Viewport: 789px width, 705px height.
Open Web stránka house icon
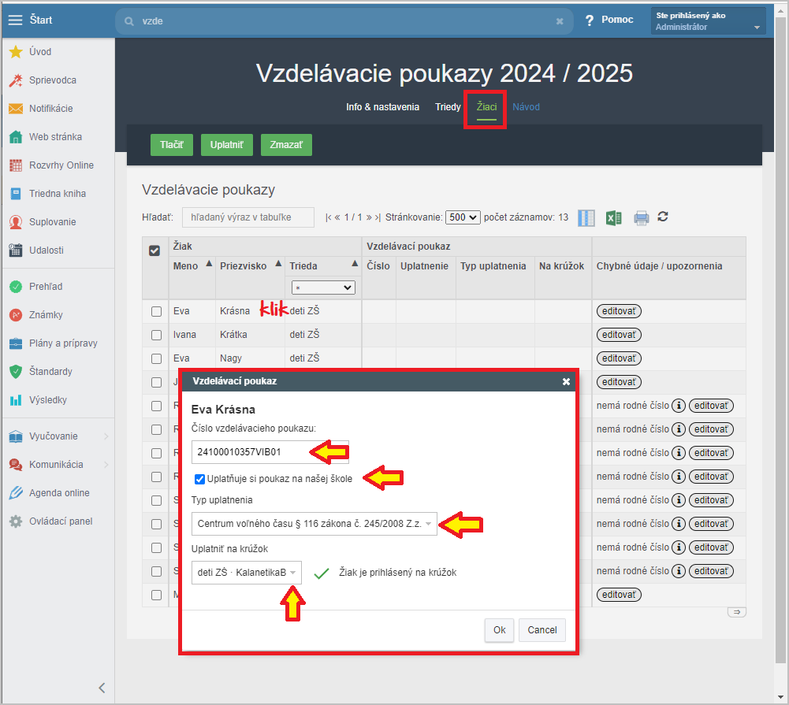point(16,137)
